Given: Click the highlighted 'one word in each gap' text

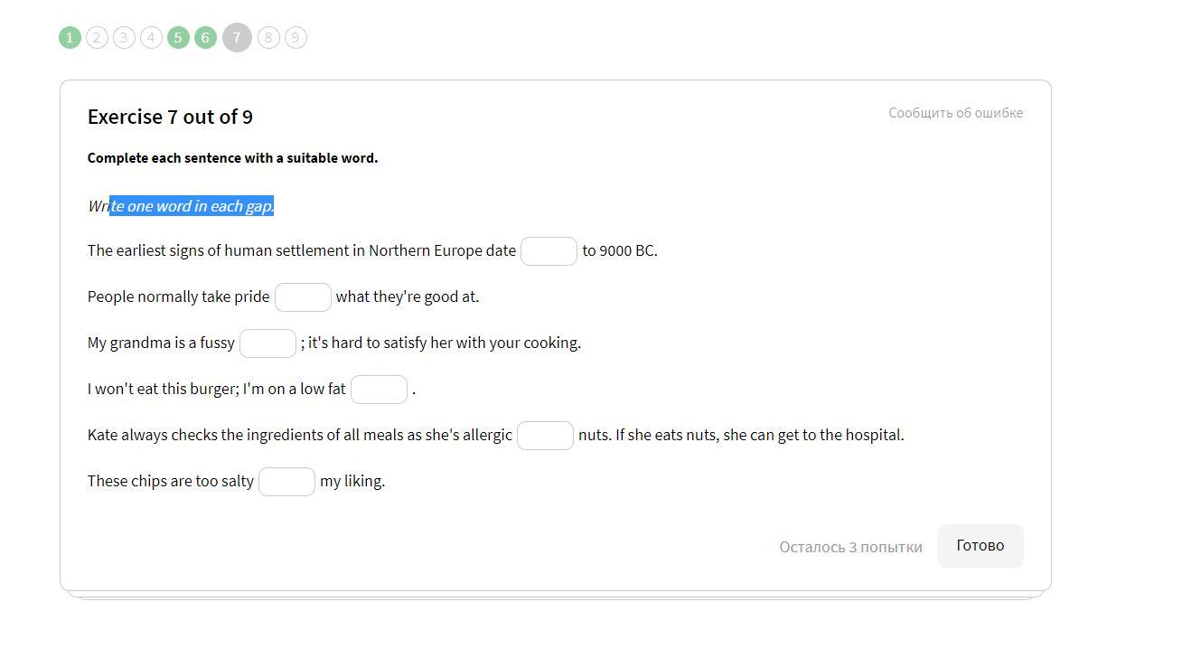Looking at the screenshot, I should (192, 206).
